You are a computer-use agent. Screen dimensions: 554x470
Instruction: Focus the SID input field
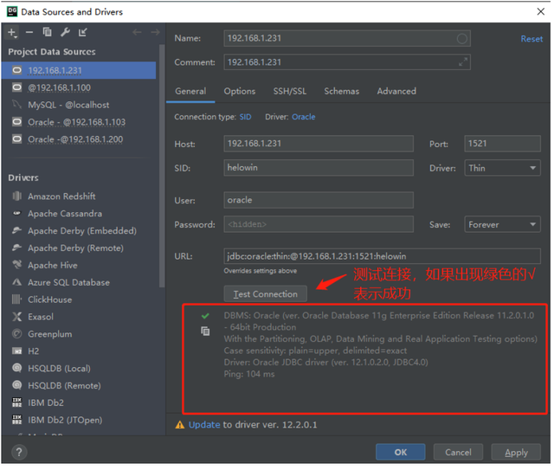click(x=319, y=168)
